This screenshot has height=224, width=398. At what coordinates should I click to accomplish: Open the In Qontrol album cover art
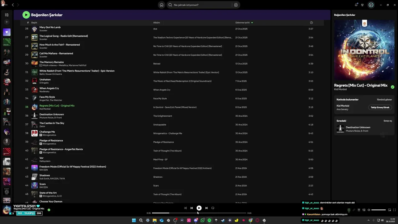tap(364, 50)
